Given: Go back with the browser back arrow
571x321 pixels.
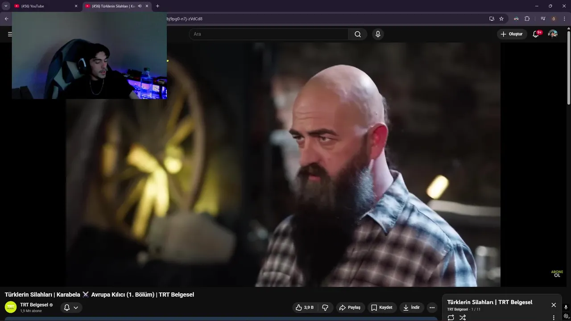Looking at the screenshot, I should [6, 19].
